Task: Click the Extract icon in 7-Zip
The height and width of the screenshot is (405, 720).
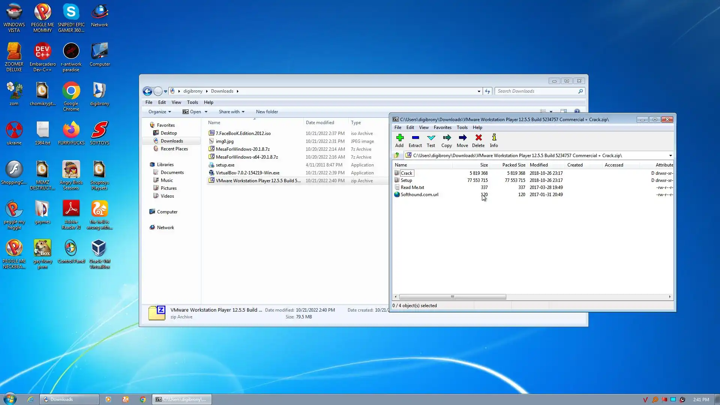Action: pyautogui.click(x=415, y=141)
